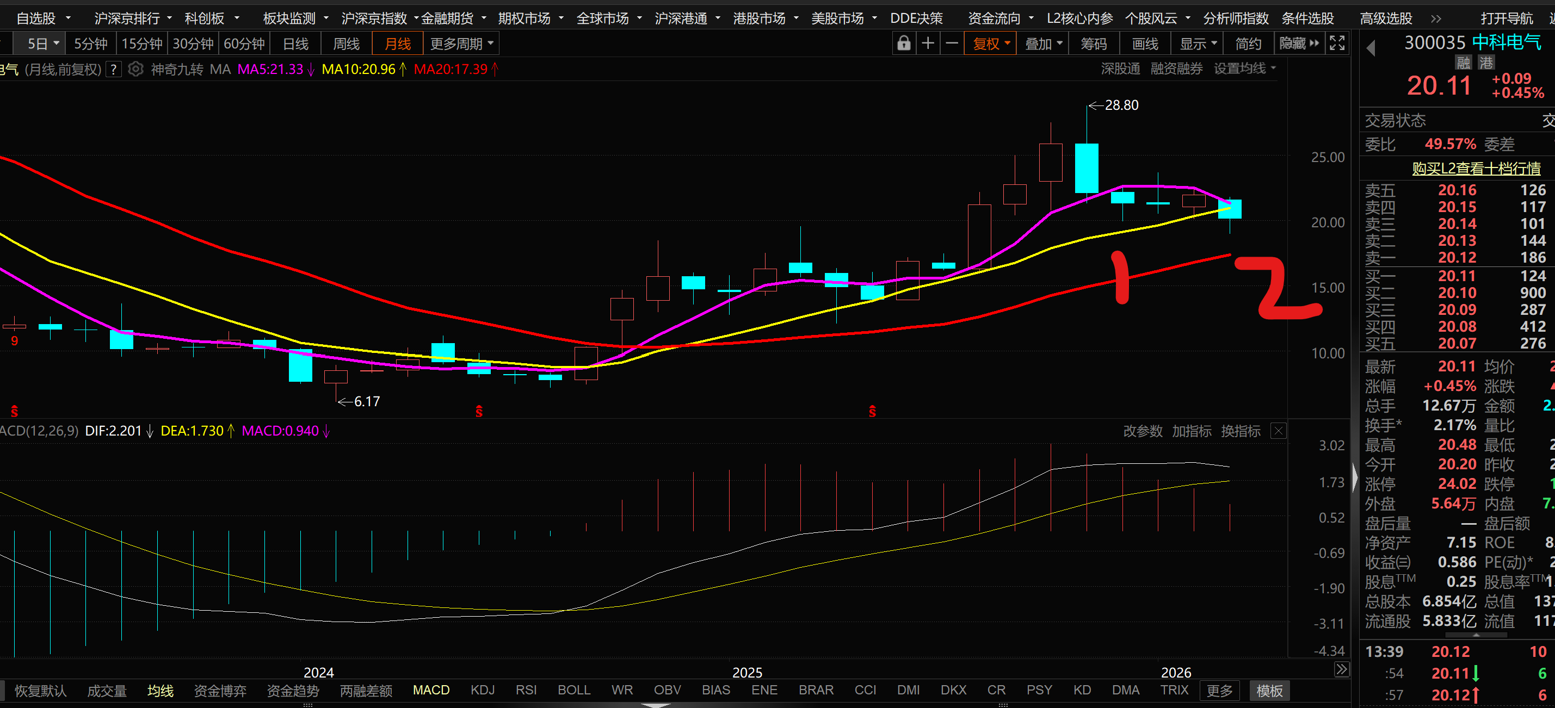Expand 更多周期 period dropdown
This screenshot has width=1555, height=708.
(x=462, y=44)
